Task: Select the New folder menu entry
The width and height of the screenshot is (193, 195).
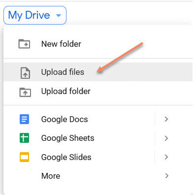Action: (98, 44)
